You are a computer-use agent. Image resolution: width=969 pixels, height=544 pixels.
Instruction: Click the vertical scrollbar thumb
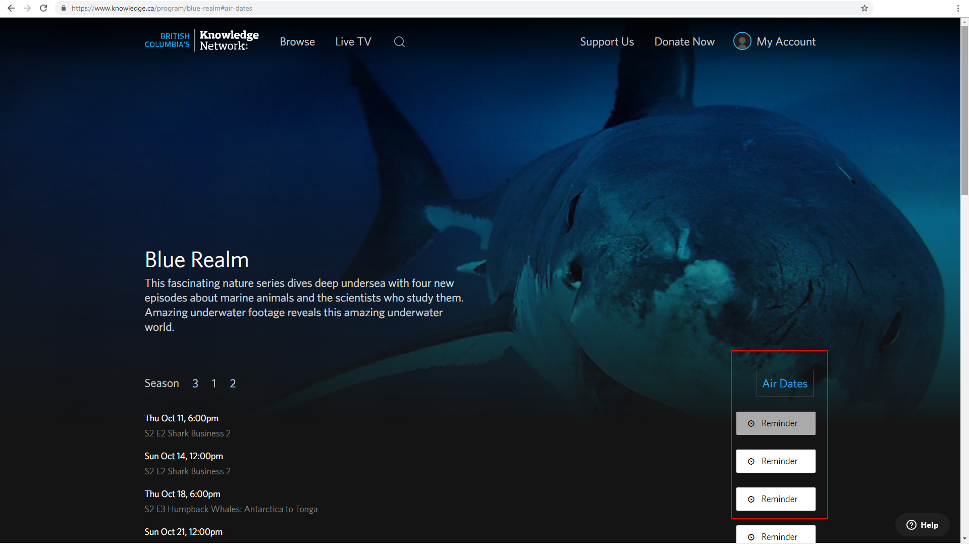tap(964, 110)
